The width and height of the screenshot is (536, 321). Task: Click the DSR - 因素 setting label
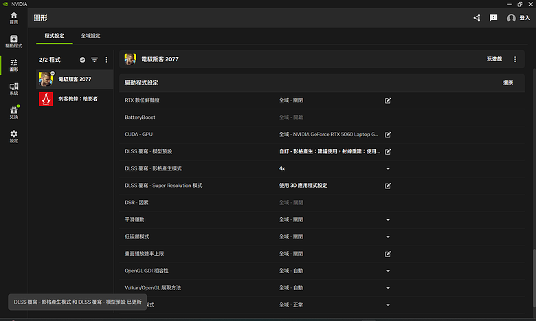(136, 203)
